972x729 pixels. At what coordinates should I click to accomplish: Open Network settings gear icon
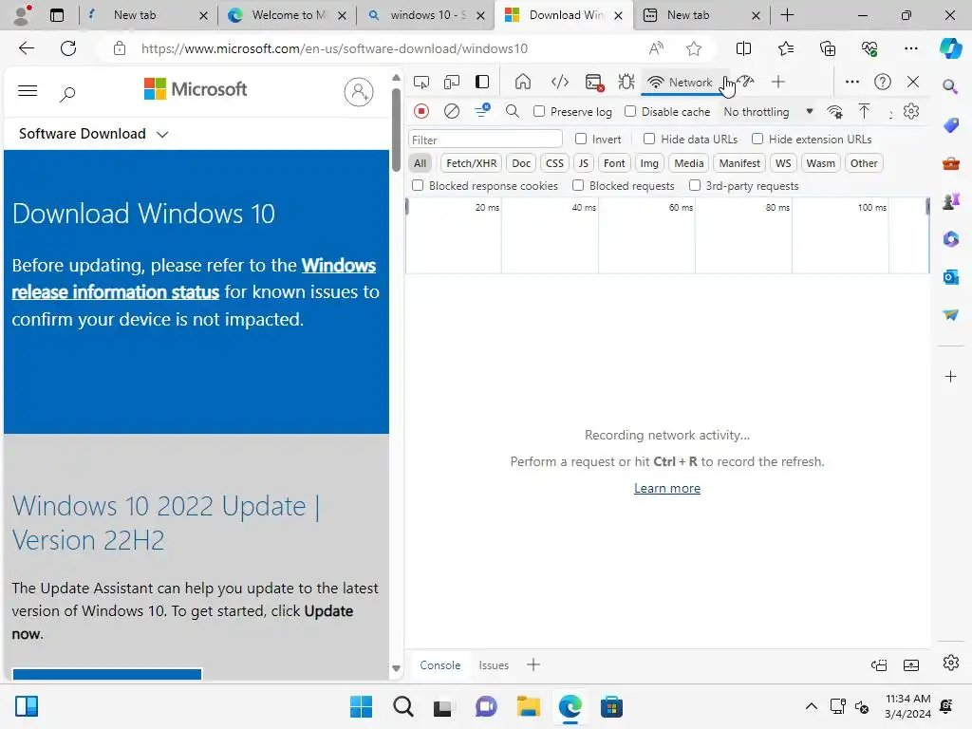(910, 112)
